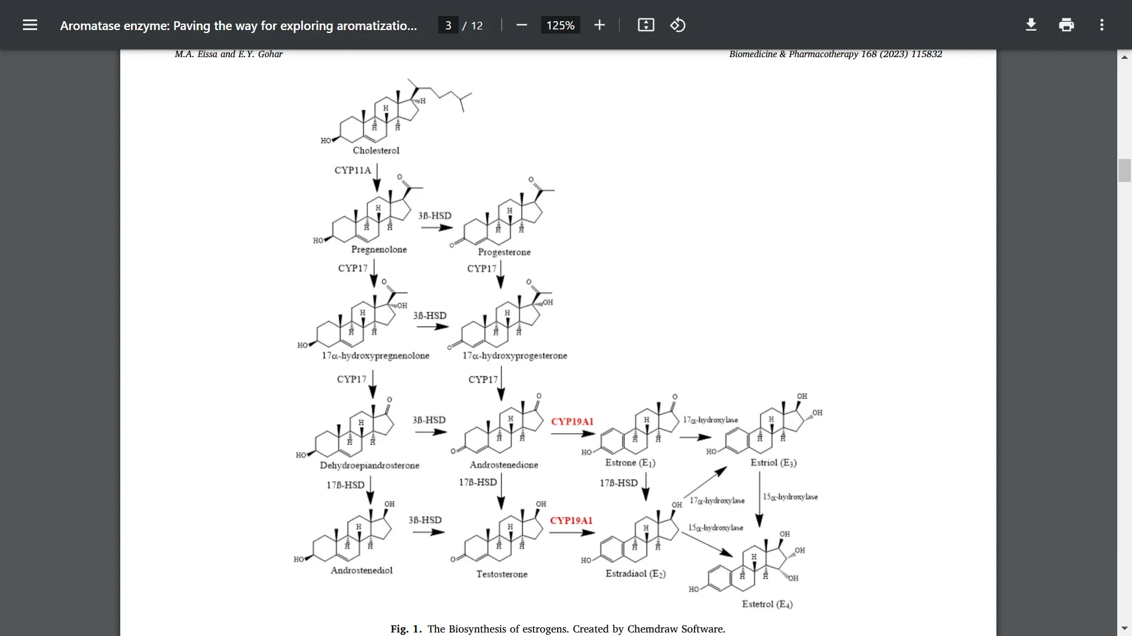Rotate the document counterclockwise
Viewport: 1132px width, 636px height.
tap(678, 25)
